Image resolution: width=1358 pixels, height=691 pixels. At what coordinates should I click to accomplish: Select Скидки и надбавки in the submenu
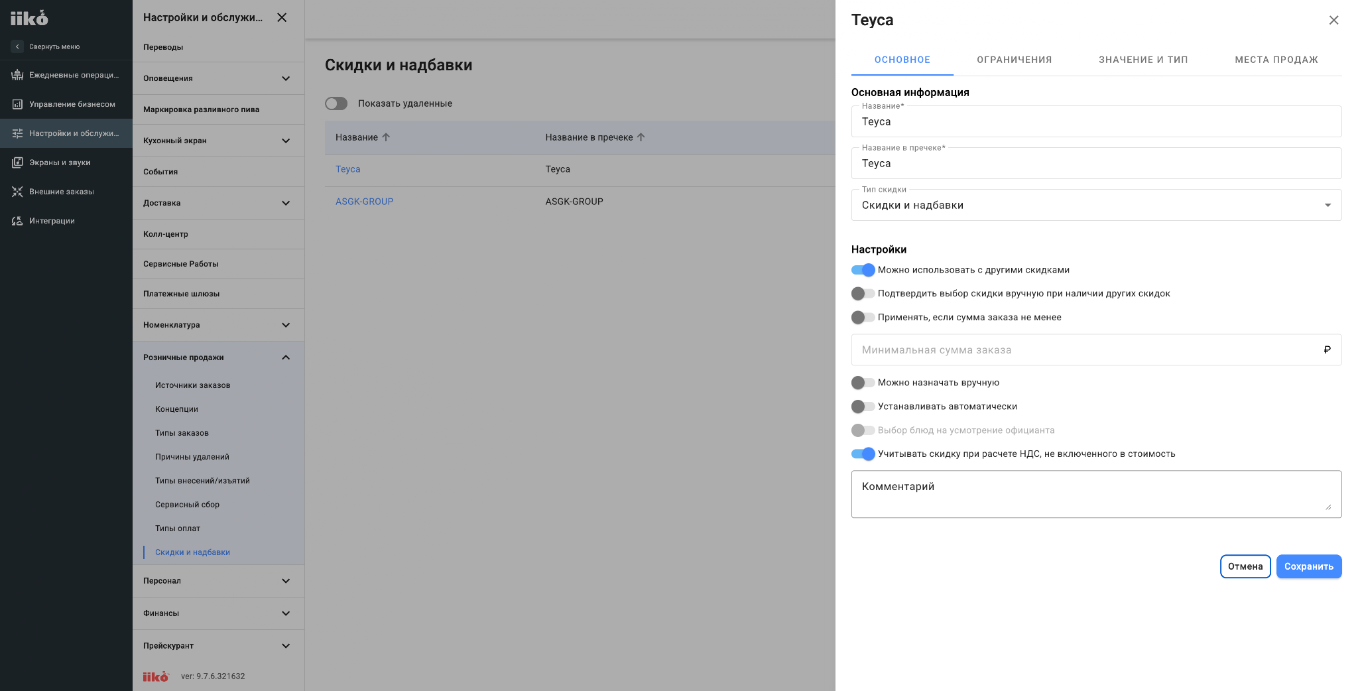192,552
